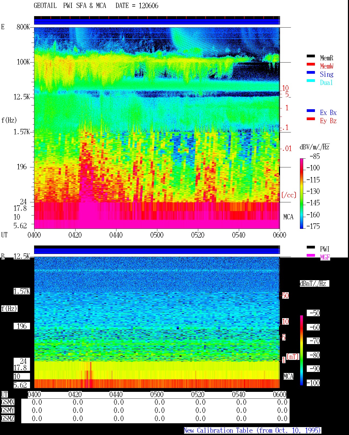This screenshot has width=349, height=435.
Task: Click the GSMZ row label
Action: [8, 418]
